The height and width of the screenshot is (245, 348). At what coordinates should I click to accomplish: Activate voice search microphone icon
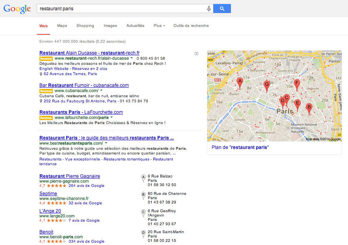tap(208, 9)
